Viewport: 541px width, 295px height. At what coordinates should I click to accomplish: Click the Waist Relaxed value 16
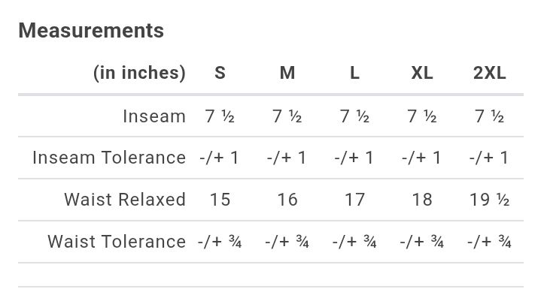pos(287,200)
